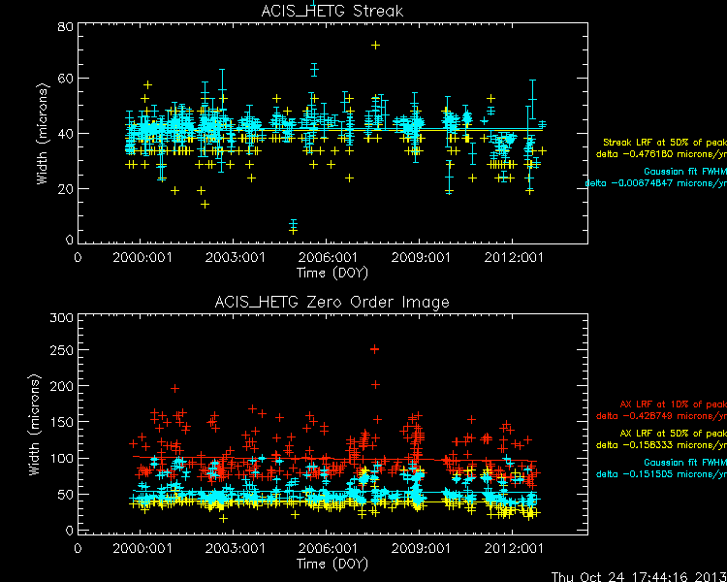
Task: Click the 300 tick label on the bottom y-axis
Action: coord(60,319)
